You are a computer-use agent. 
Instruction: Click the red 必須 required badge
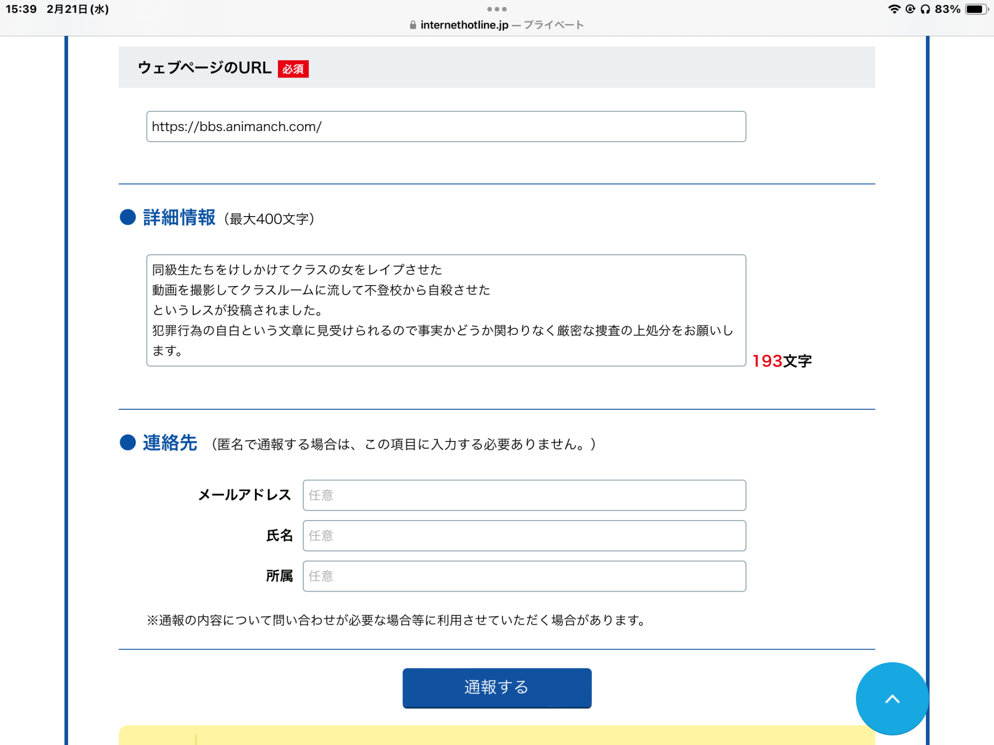(293, 69)
